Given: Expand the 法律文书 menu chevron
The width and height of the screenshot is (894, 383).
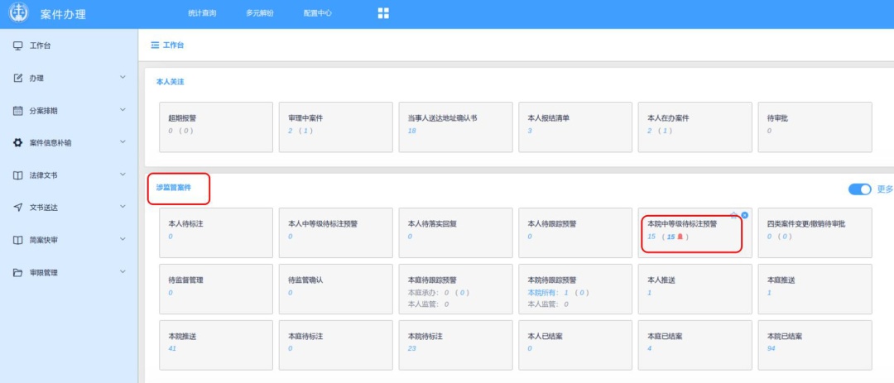Looking at the screenshot, I should (123, 175).
